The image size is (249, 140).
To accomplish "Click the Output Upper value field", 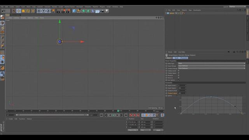I will (182, 93).
